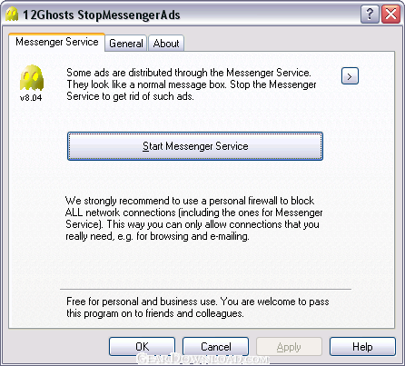Screen dimensions: 405x366
Task: Click the horizontal separator line above free-use notice
Action: pos(206,290)
